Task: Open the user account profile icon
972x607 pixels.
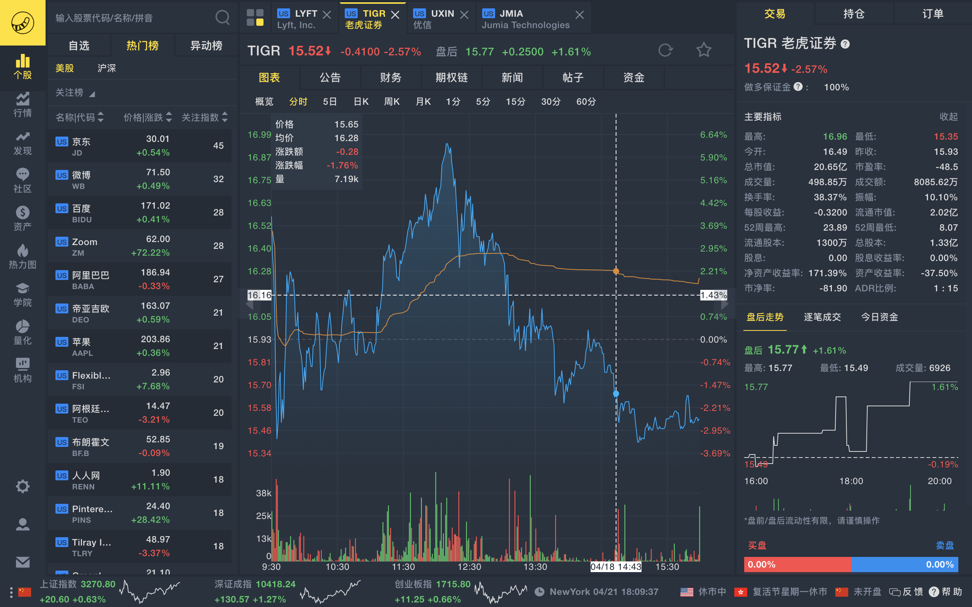Action: [x=22, y=524]
